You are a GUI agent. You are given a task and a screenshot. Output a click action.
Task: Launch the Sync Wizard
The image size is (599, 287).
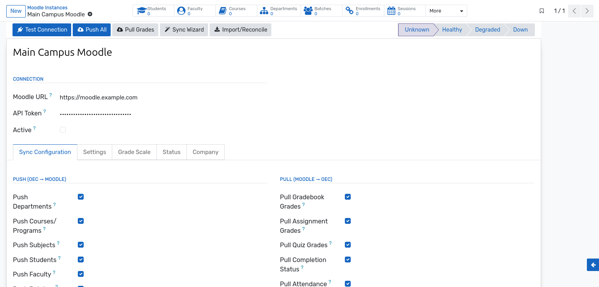click(184, 30)
